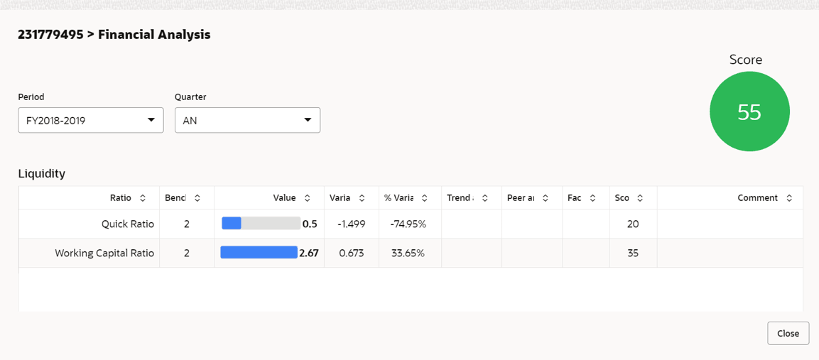The width and height of the screenshot is (819, 360).
Task: Click the 0.5 value label
Action: [x=310, y=224]
